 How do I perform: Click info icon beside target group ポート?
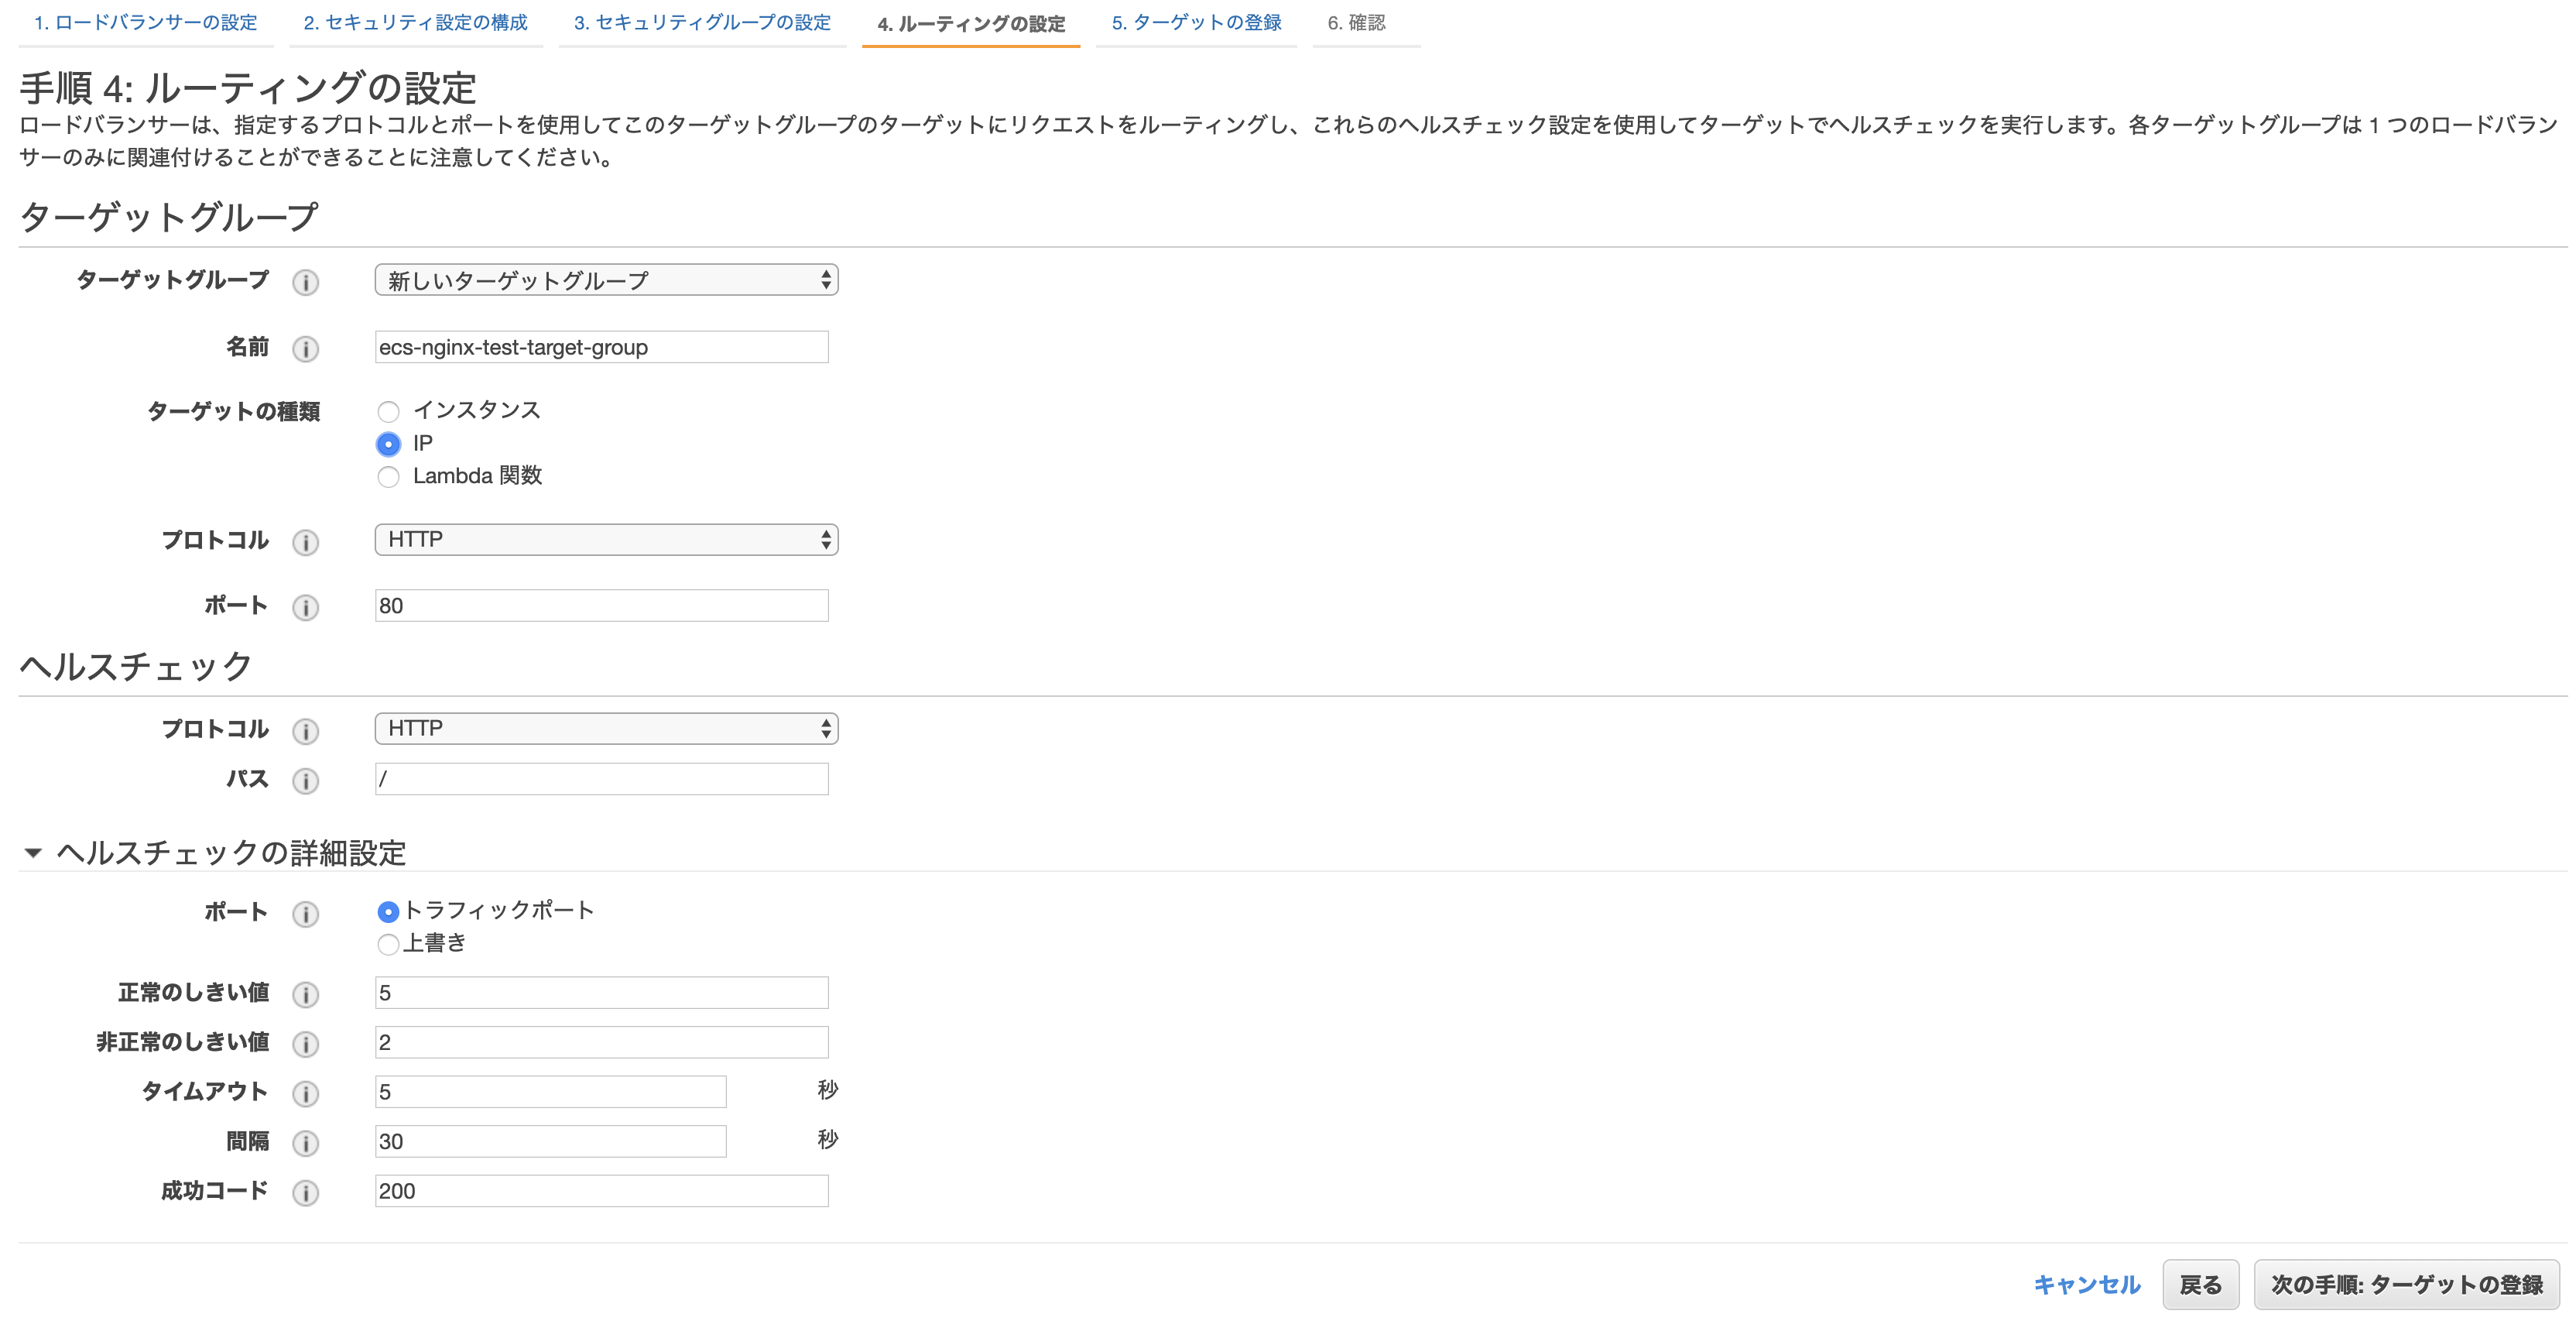(305, 607)
